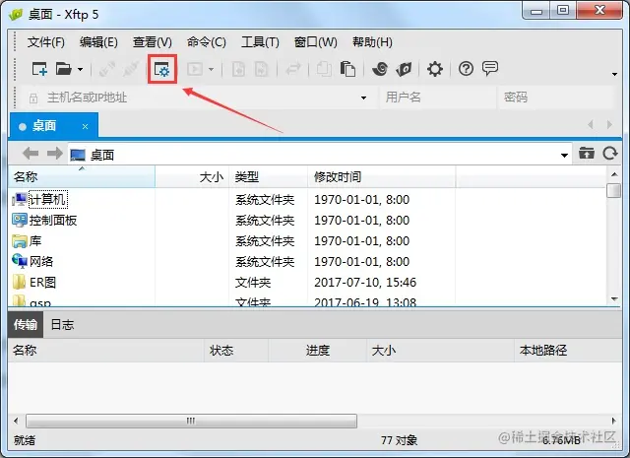Click the connect plug icon
630x458 pixels.
click(x=107, y=69)
